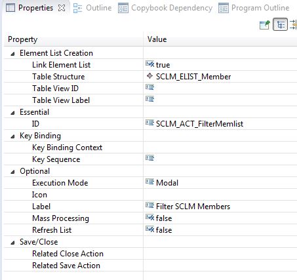Click the Element List Creation category label
Screen dimensions: 297x280
[56, 53]
